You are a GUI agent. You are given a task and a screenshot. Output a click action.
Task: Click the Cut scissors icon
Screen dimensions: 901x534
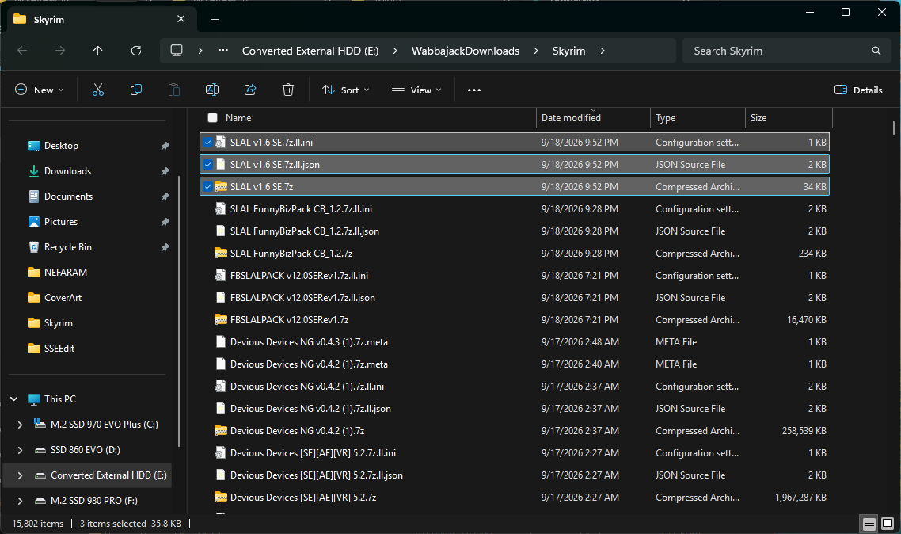point(98,90)
